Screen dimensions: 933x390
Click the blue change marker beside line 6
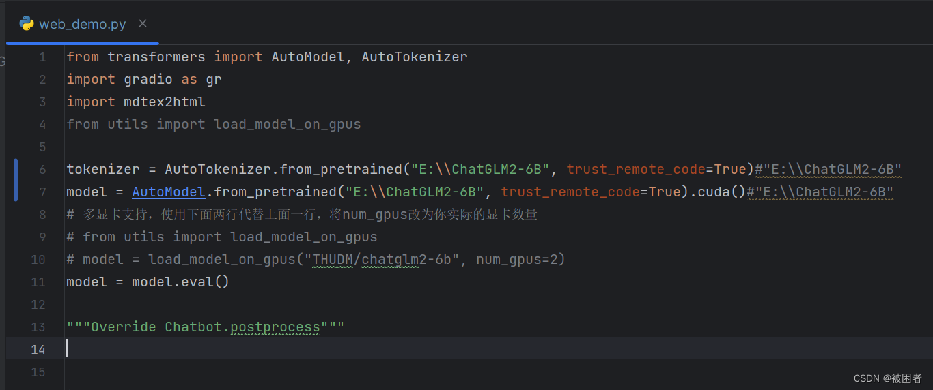[x=16, y=181]
